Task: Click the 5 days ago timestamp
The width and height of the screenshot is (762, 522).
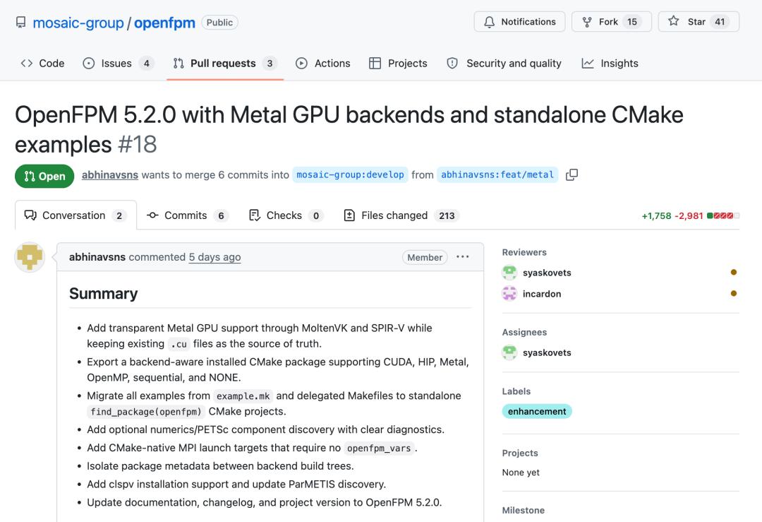Action: click(214, 257)
